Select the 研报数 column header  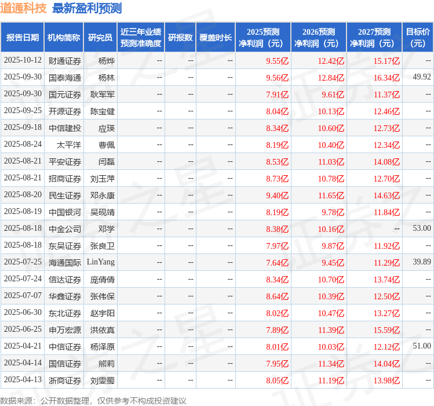point(180,38)
